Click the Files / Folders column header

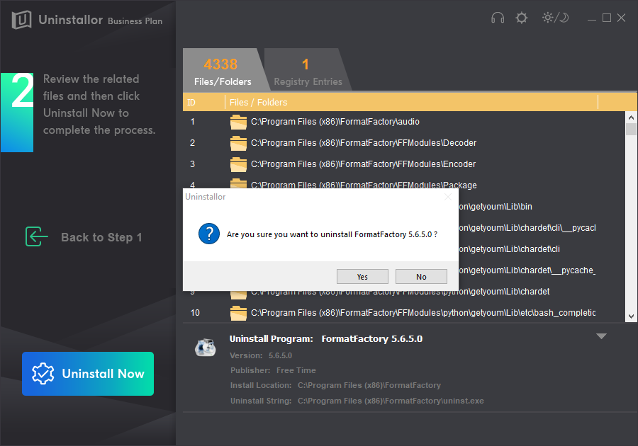[x=411, y=103]
